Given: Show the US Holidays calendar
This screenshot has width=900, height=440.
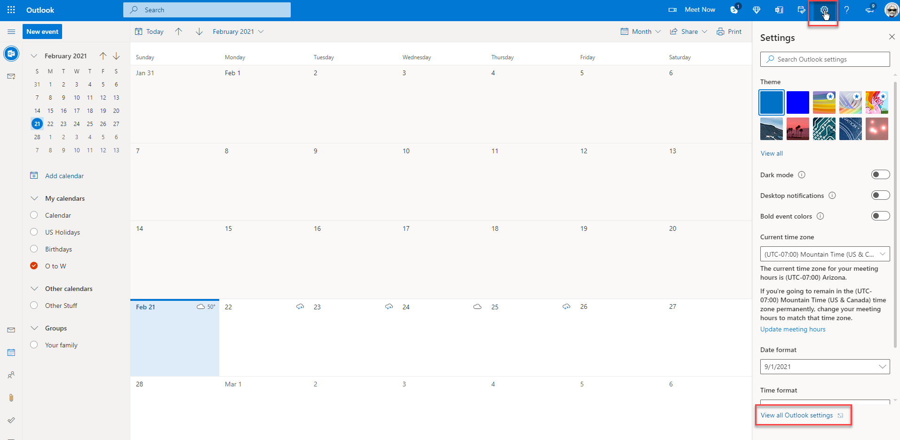Looking at the screenshot, I should tap(34, 232).
